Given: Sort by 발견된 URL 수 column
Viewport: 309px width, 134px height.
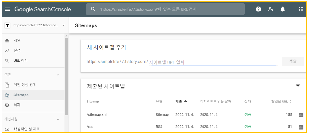Looking at the screenshot, I should (x=282, y=102).
